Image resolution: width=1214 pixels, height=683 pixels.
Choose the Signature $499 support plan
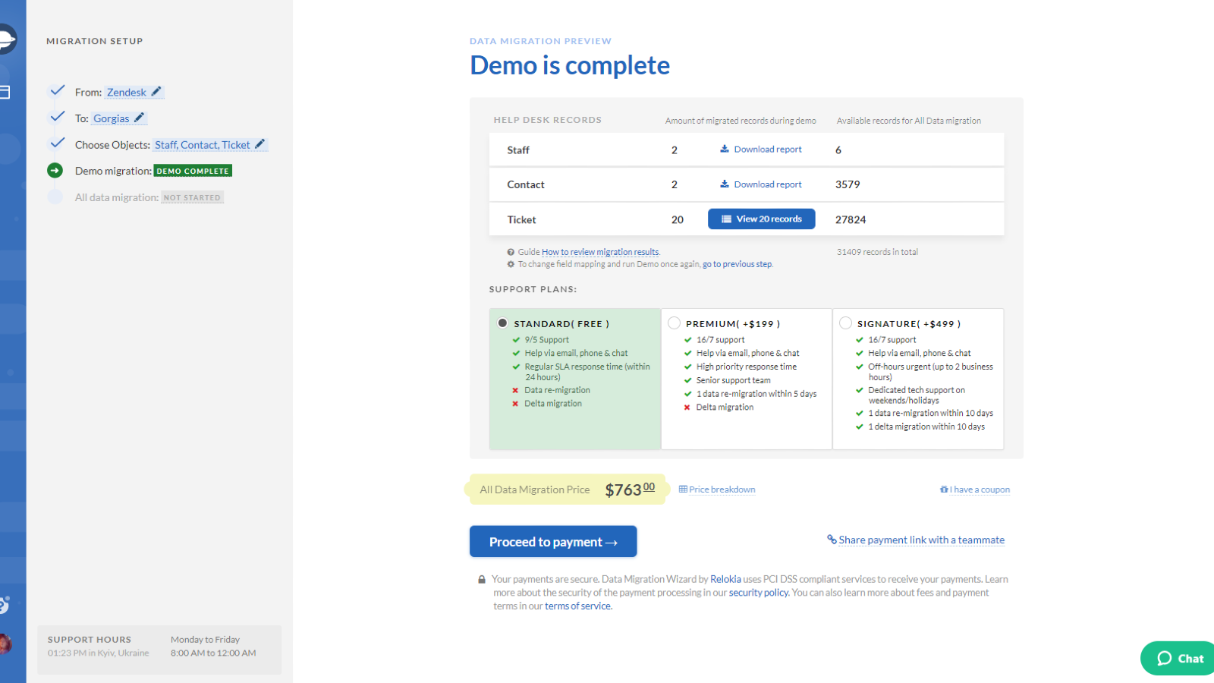[x=845, y=323]
